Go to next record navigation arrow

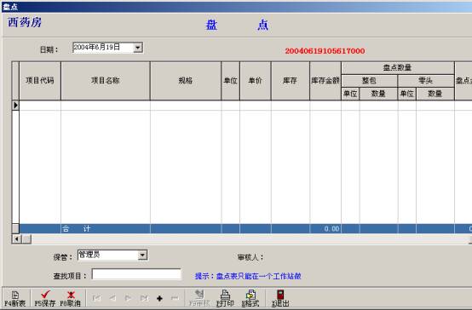pos(128,298)
